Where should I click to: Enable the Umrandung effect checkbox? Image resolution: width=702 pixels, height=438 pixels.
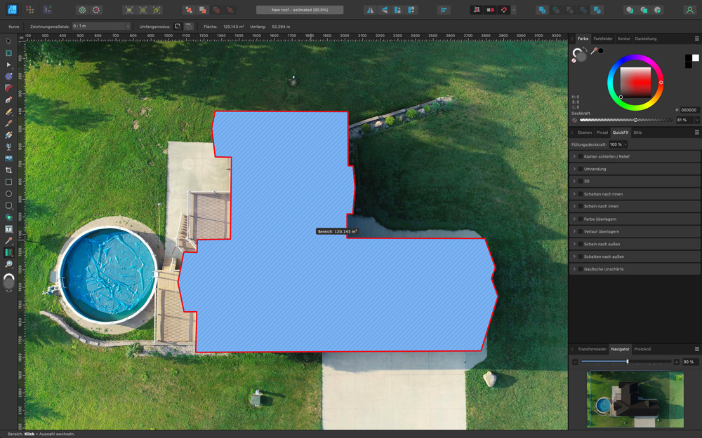point(580,169)
